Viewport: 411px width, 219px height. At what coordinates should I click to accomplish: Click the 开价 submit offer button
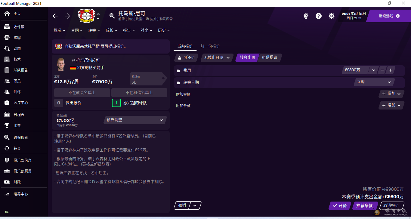click(x=339, y=206)
